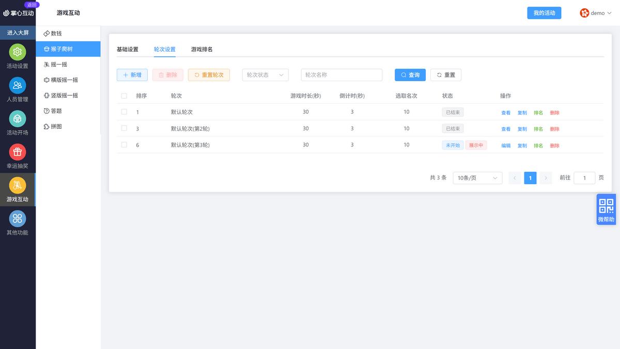Click 排名 for 默认轮次(第2轮) row
The image size is (620, 349).
click(538, 129)
